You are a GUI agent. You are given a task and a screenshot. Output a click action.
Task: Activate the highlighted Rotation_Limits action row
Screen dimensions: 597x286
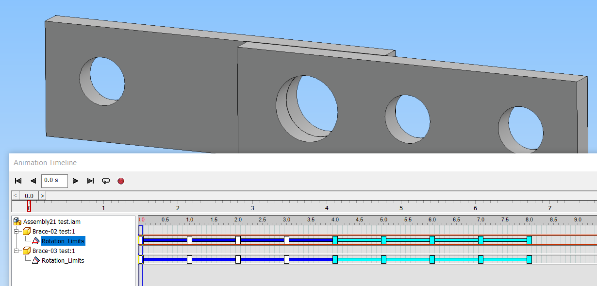63,241
